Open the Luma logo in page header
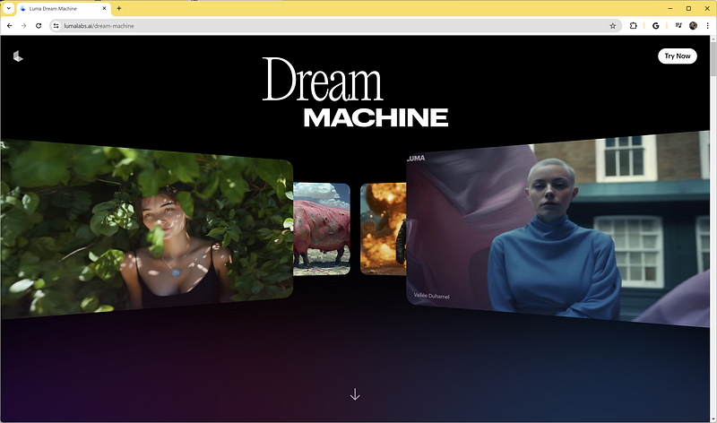 pyautogui.click(x=18, y=56)
